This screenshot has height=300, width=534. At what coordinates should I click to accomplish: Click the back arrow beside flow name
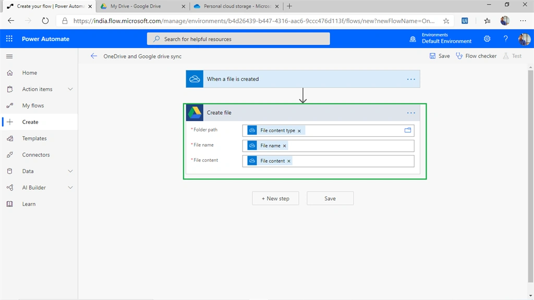click(x=94, y=56)
